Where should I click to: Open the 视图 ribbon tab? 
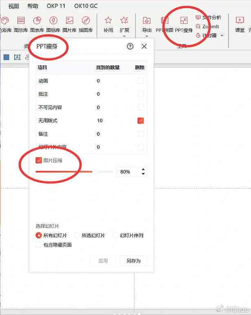pos(13,6)
